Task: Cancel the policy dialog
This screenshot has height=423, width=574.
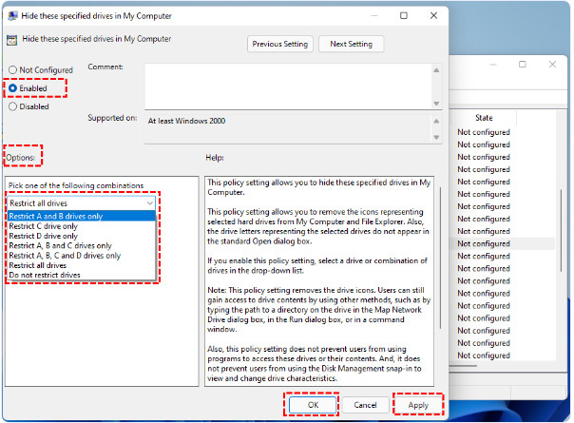Action: (365, 405)
